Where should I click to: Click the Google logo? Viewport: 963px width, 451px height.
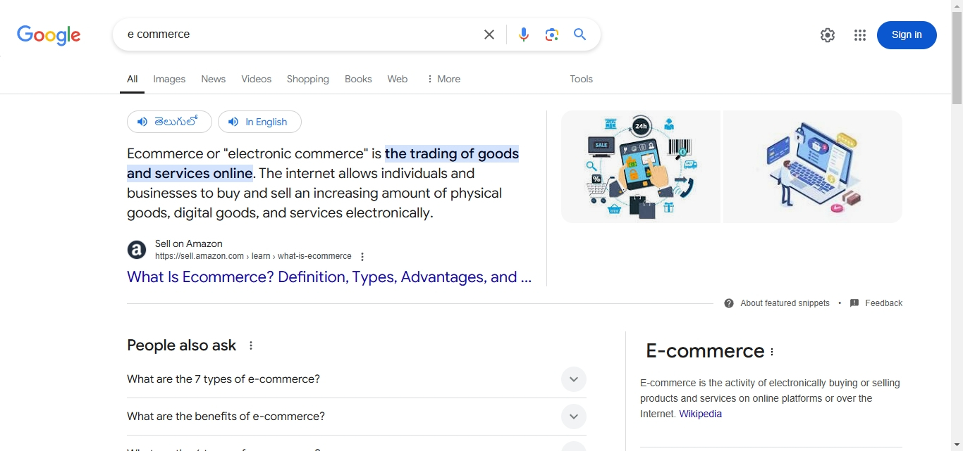tap(49, 35)
